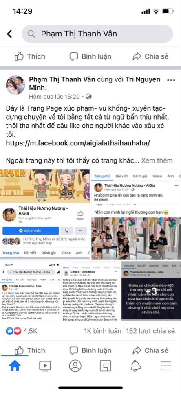Open the +3 more photos thumbnail

pos(151,291)
